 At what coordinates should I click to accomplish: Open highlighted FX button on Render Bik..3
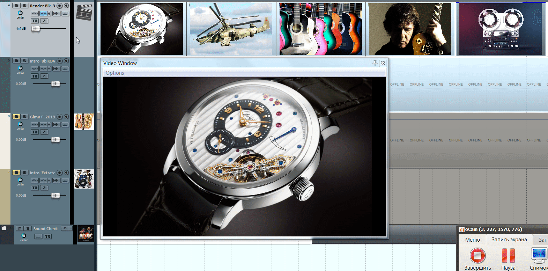coord(43,14)
